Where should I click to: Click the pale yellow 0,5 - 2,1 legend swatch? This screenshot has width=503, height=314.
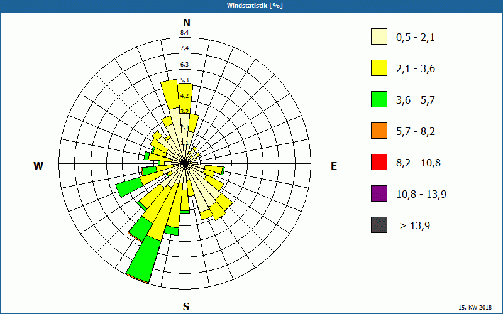379,36
